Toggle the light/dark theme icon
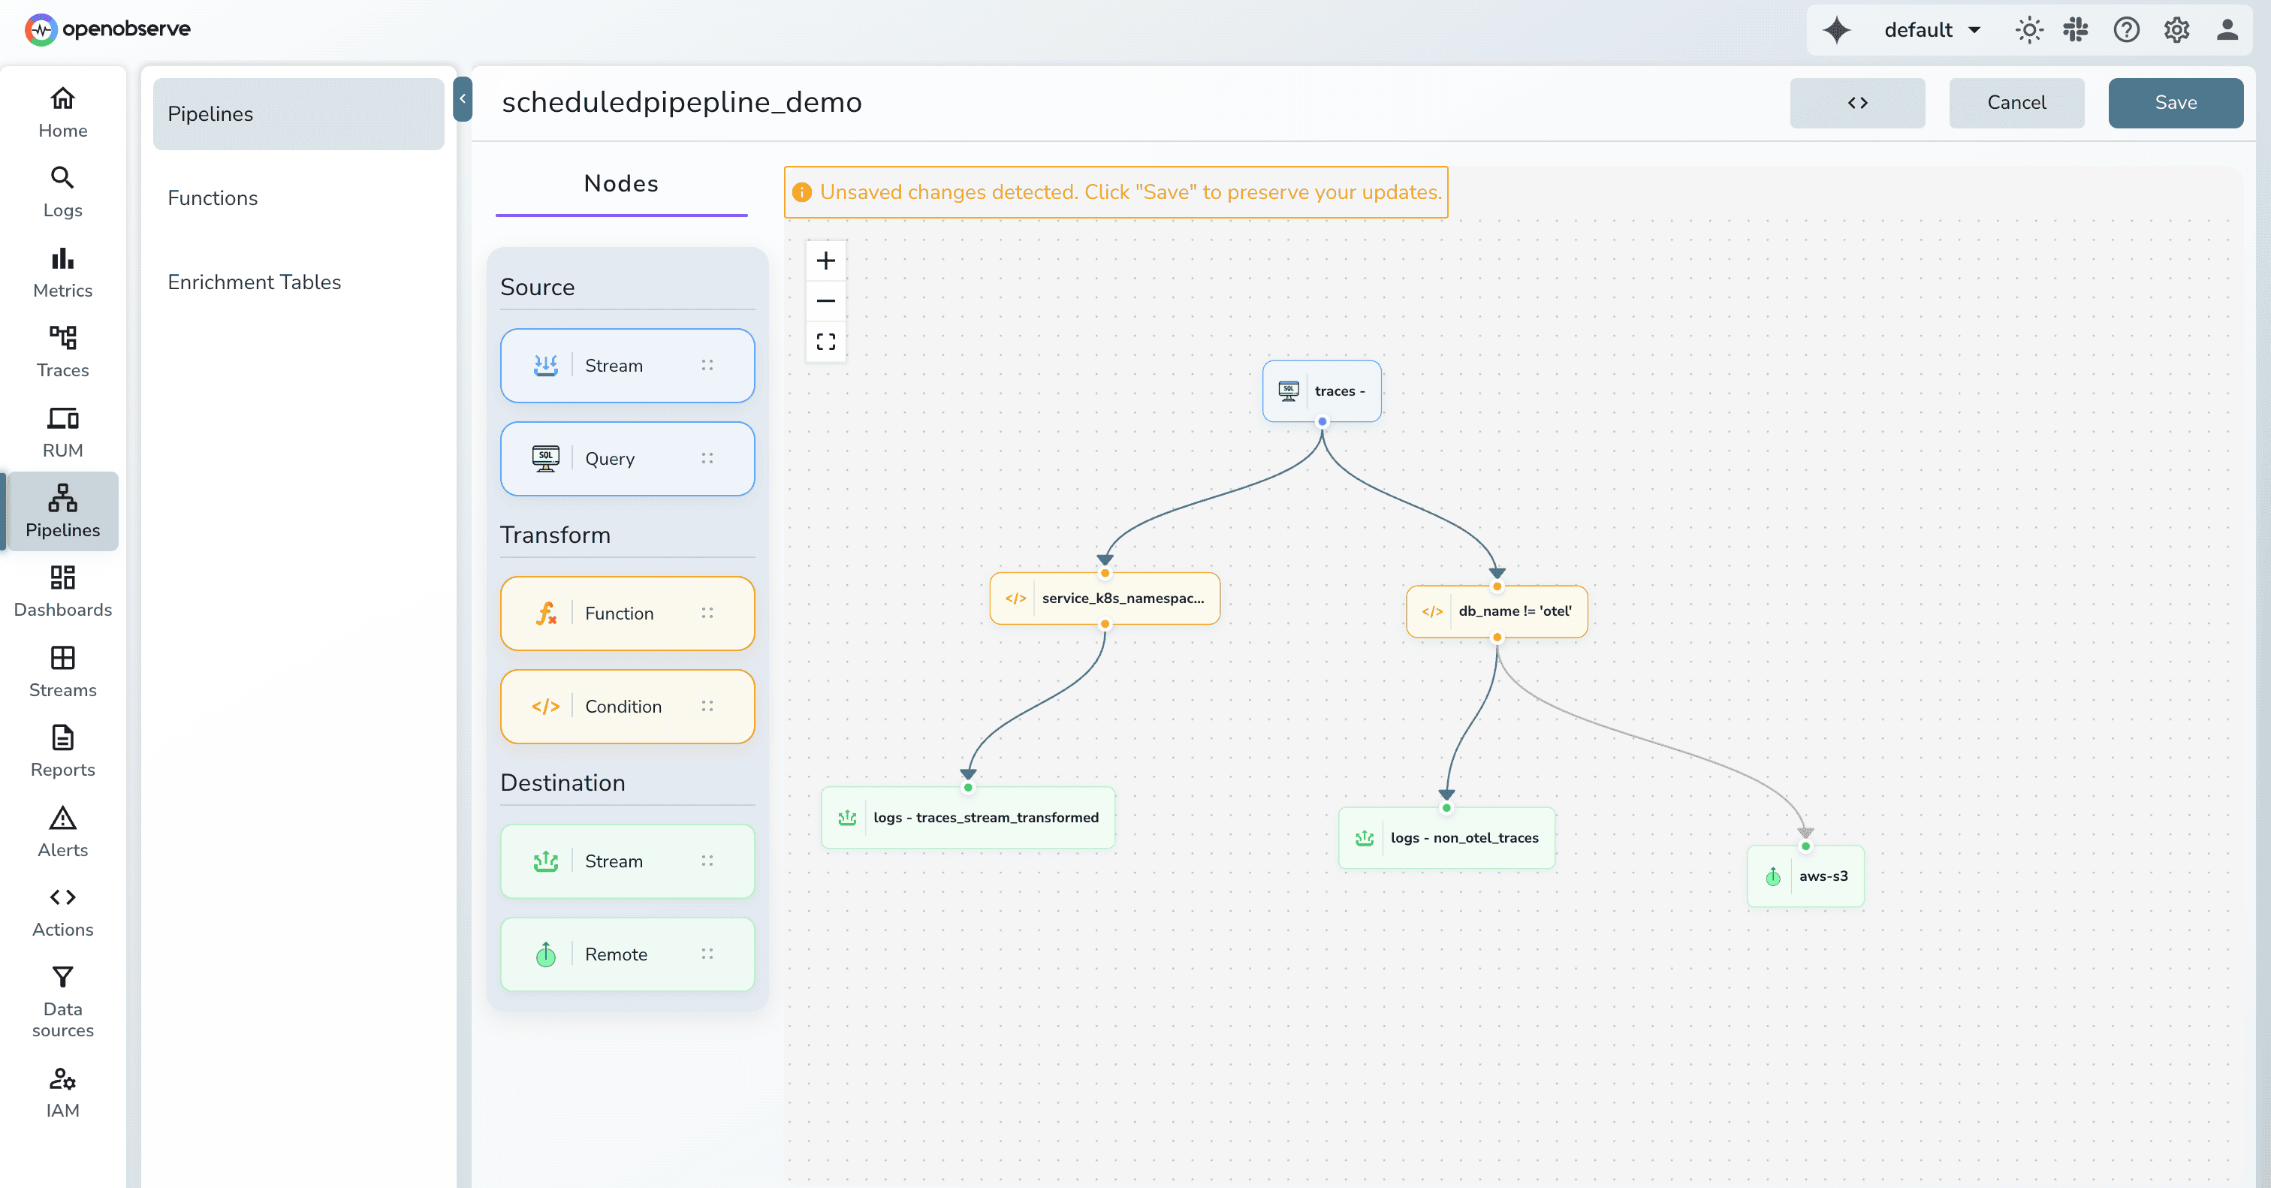The width and height of the screenshot is (2271, 1188). tap(2028, 30)
